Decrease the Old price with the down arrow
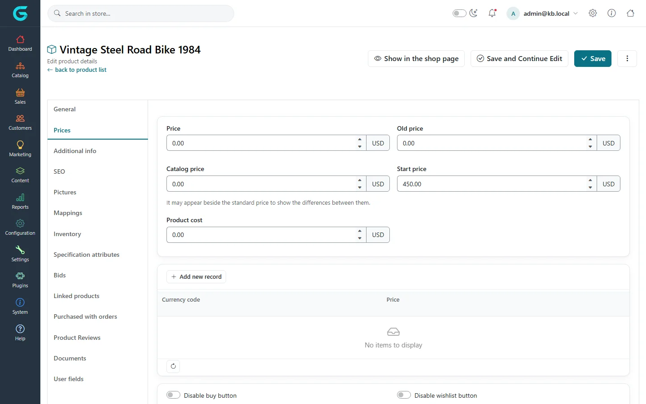 (590, 147)
